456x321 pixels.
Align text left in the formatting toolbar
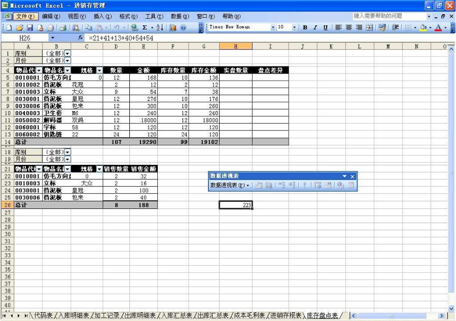338,27
